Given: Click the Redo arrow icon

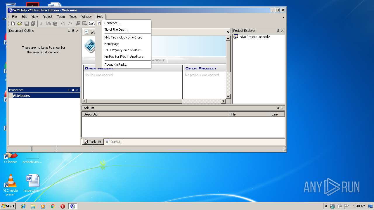Looking at the screenshot, I should 70,24.
